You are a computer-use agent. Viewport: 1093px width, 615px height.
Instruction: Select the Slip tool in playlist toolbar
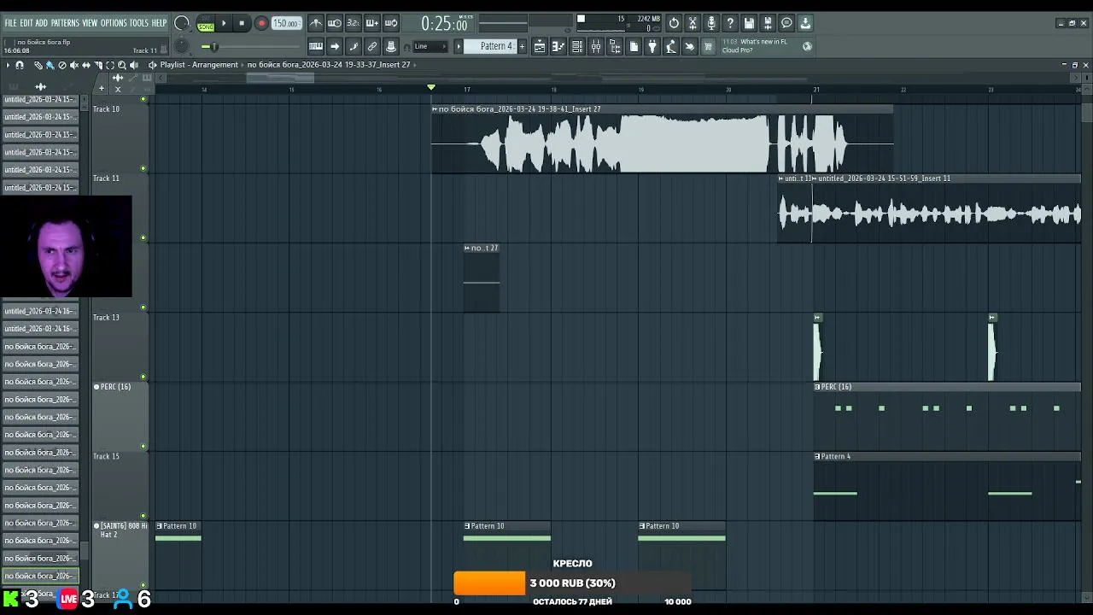click(85, 65)
